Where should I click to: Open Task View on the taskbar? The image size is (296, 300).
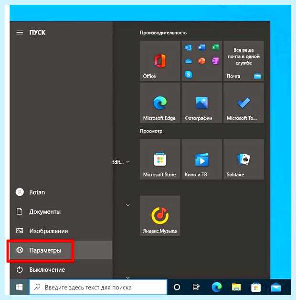[x=196, y=287]
